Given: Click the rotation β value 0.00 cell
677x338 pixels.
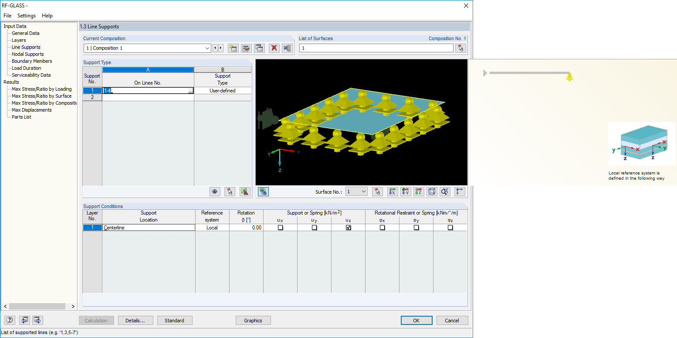Looking at the screenshot, I should point(246,228).
